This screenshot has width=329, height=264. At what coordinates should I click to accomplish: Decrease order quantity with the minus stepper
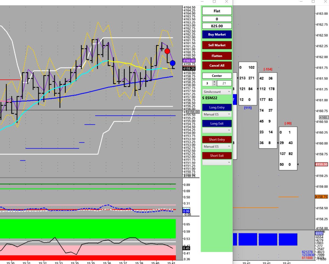[x=214, y=85]
